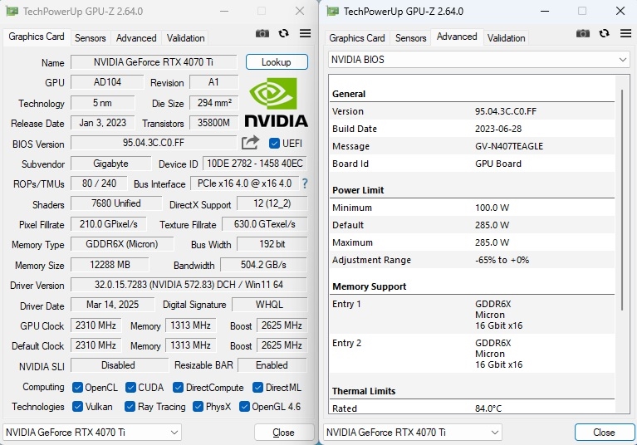Click the Bus Interface question mark help icon
This screenshot has width=637, height=445.
coord(305,183)
